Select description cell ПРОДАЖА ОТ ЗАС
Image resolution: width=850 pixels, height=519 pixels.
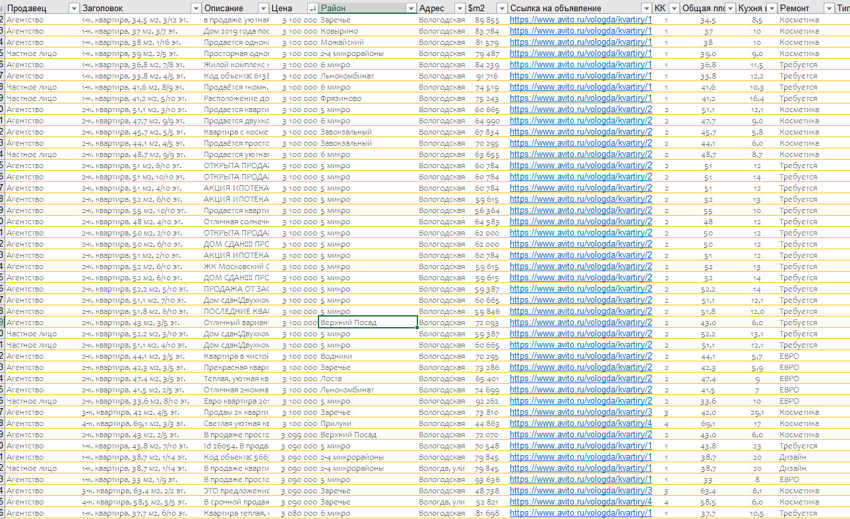click(x=236, y=289)
